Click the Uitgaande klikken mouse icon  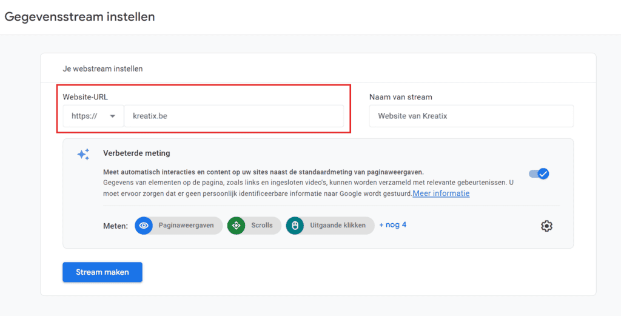[295, 226]
